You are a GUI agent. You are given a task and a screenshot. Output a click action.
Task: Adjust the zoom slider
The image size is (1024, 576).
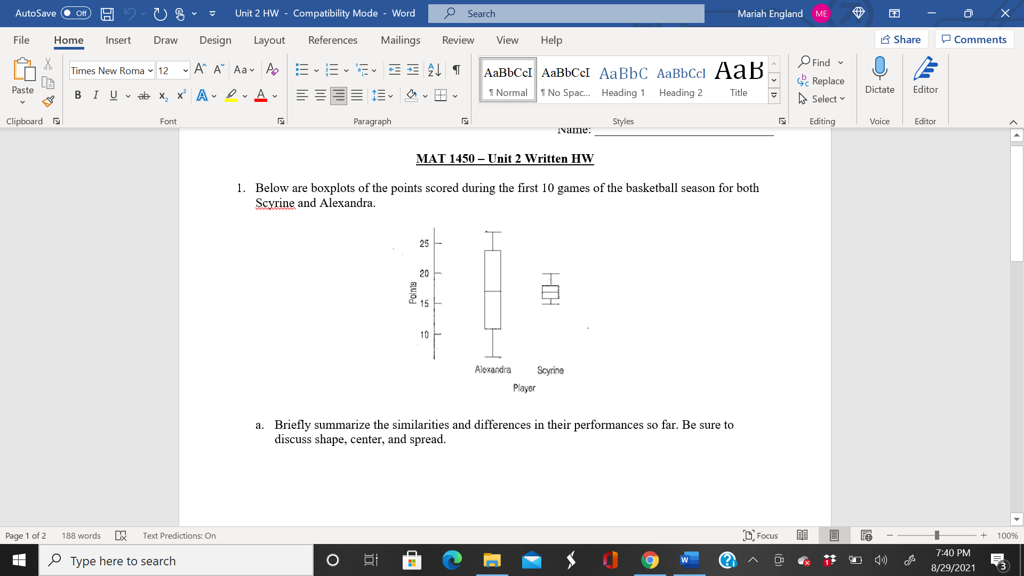(x=937, y=535)
